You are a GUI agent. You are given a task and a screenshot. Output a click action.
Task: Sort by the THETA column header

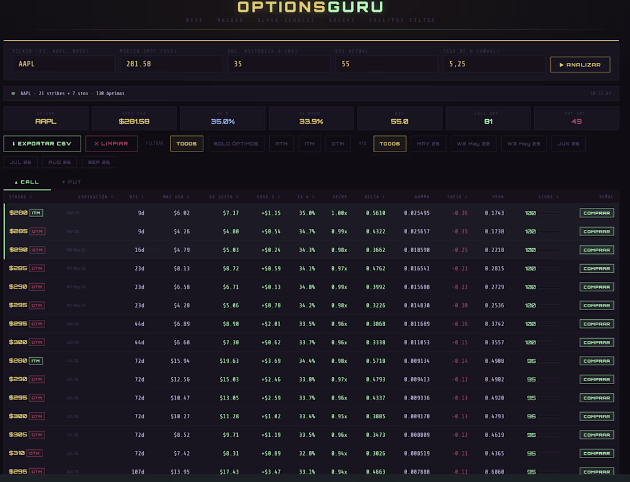click(457, 197)
